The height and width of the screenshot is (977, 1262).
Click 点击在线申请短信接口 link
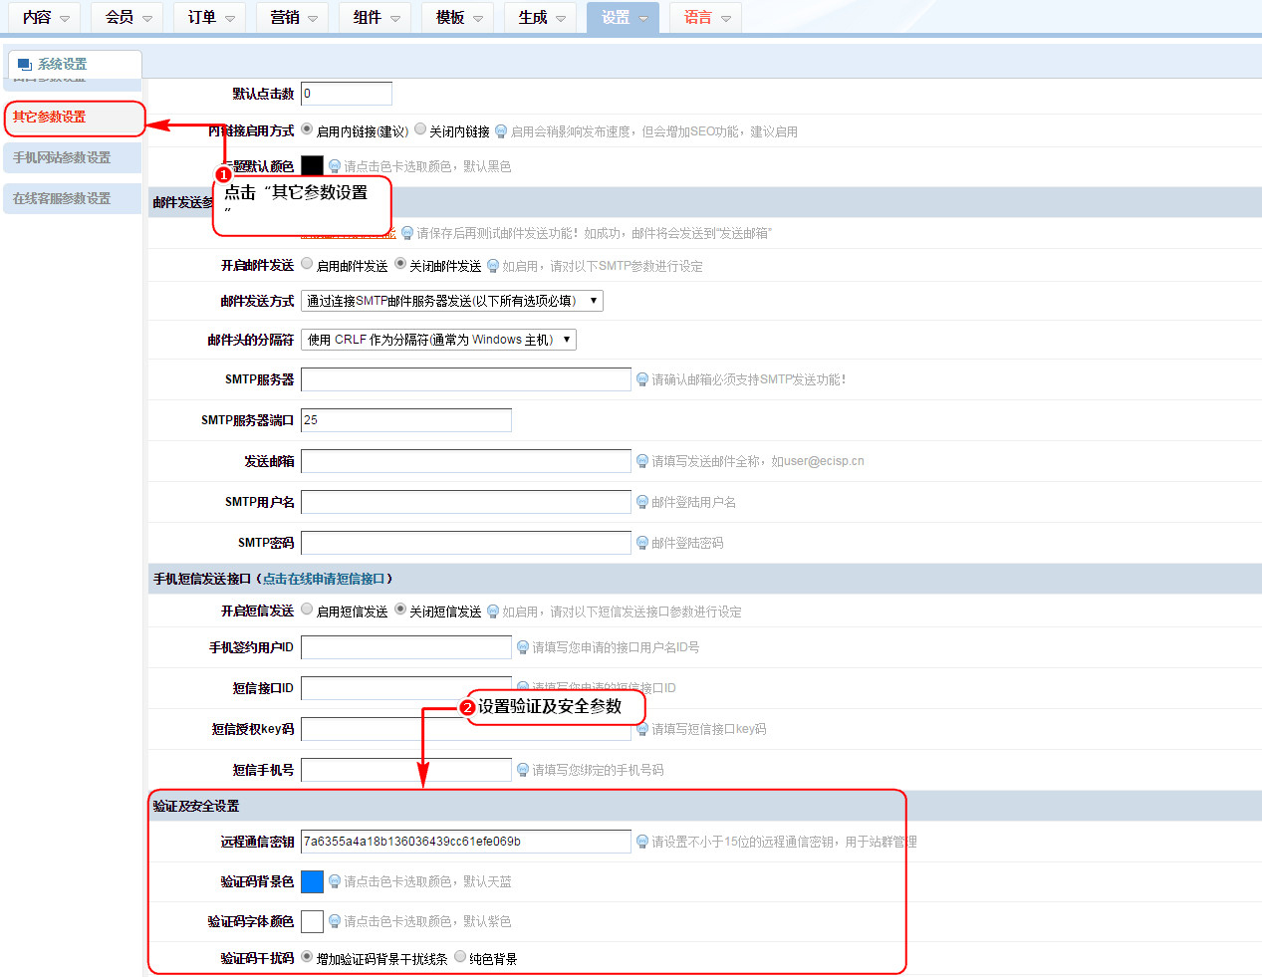[324, 579]
